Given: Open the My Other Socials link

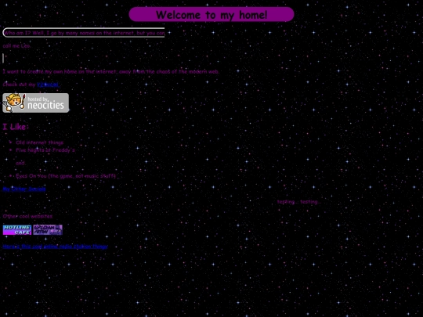Looking at the screenshot, I should 24,189.
